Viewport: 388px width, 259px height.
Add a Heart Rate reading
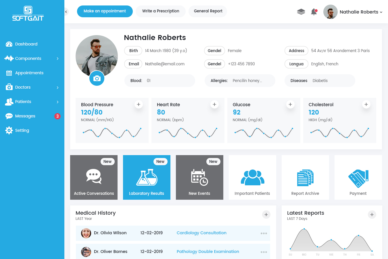pyautogui.click(x=214, y=104)
